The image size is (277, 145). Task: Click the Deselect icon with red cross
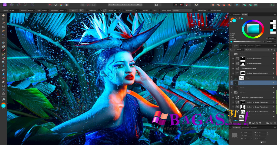[88, 5]
